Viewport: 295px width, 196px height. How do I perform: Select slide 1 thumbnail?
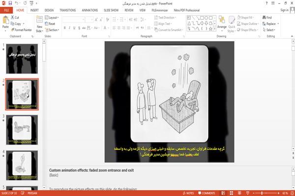(22, 59)
